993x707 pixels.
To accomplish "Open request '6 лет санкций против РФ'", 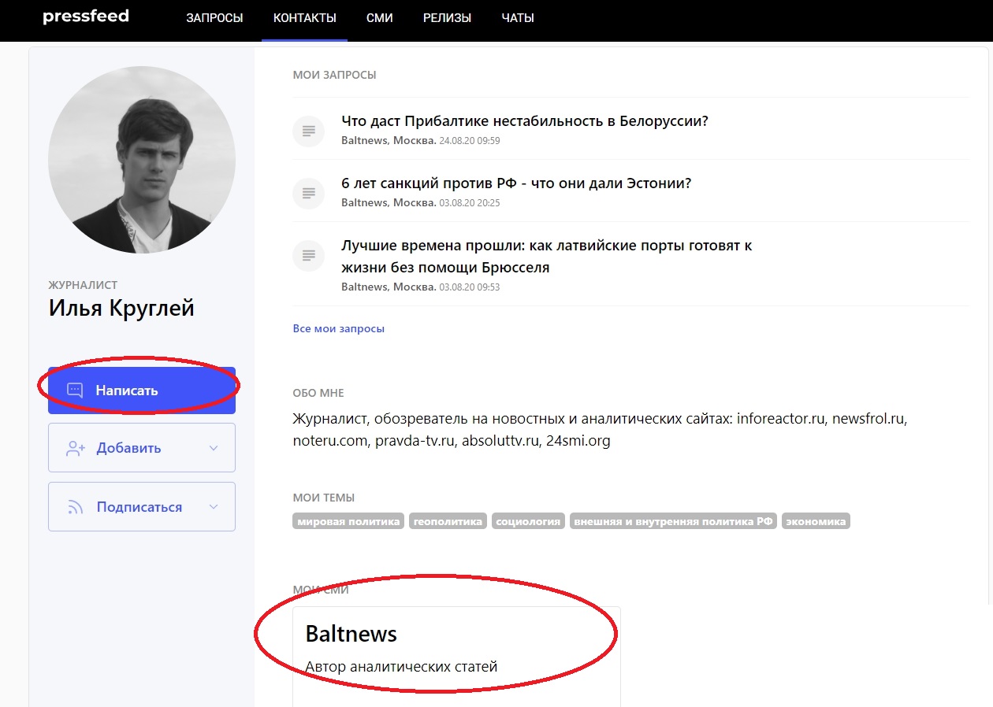I will (515, 183).
